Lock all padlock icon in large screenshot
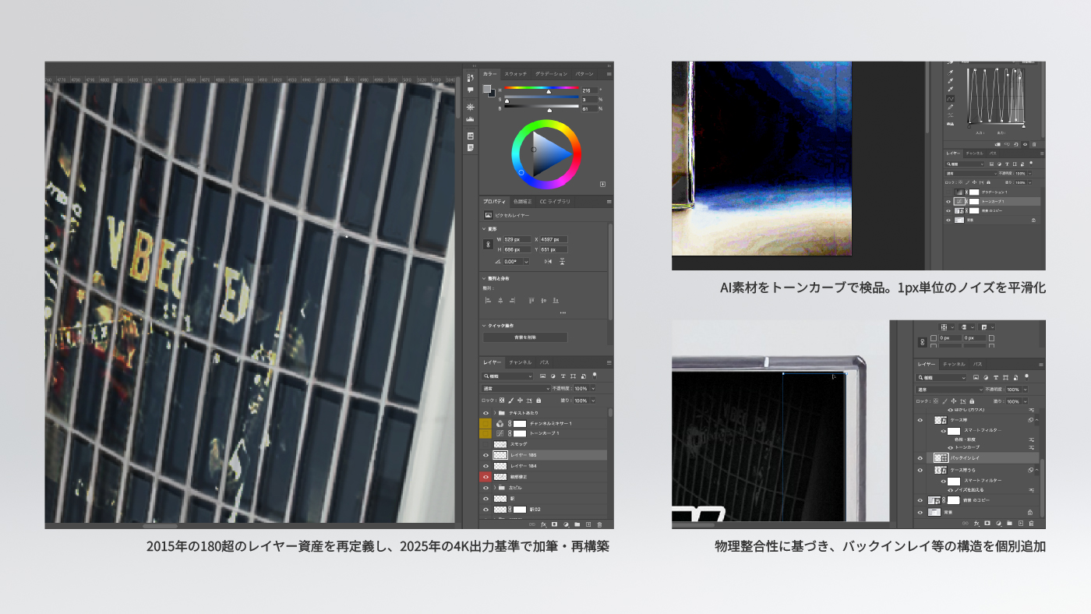1091x614 pixels. 538,401
